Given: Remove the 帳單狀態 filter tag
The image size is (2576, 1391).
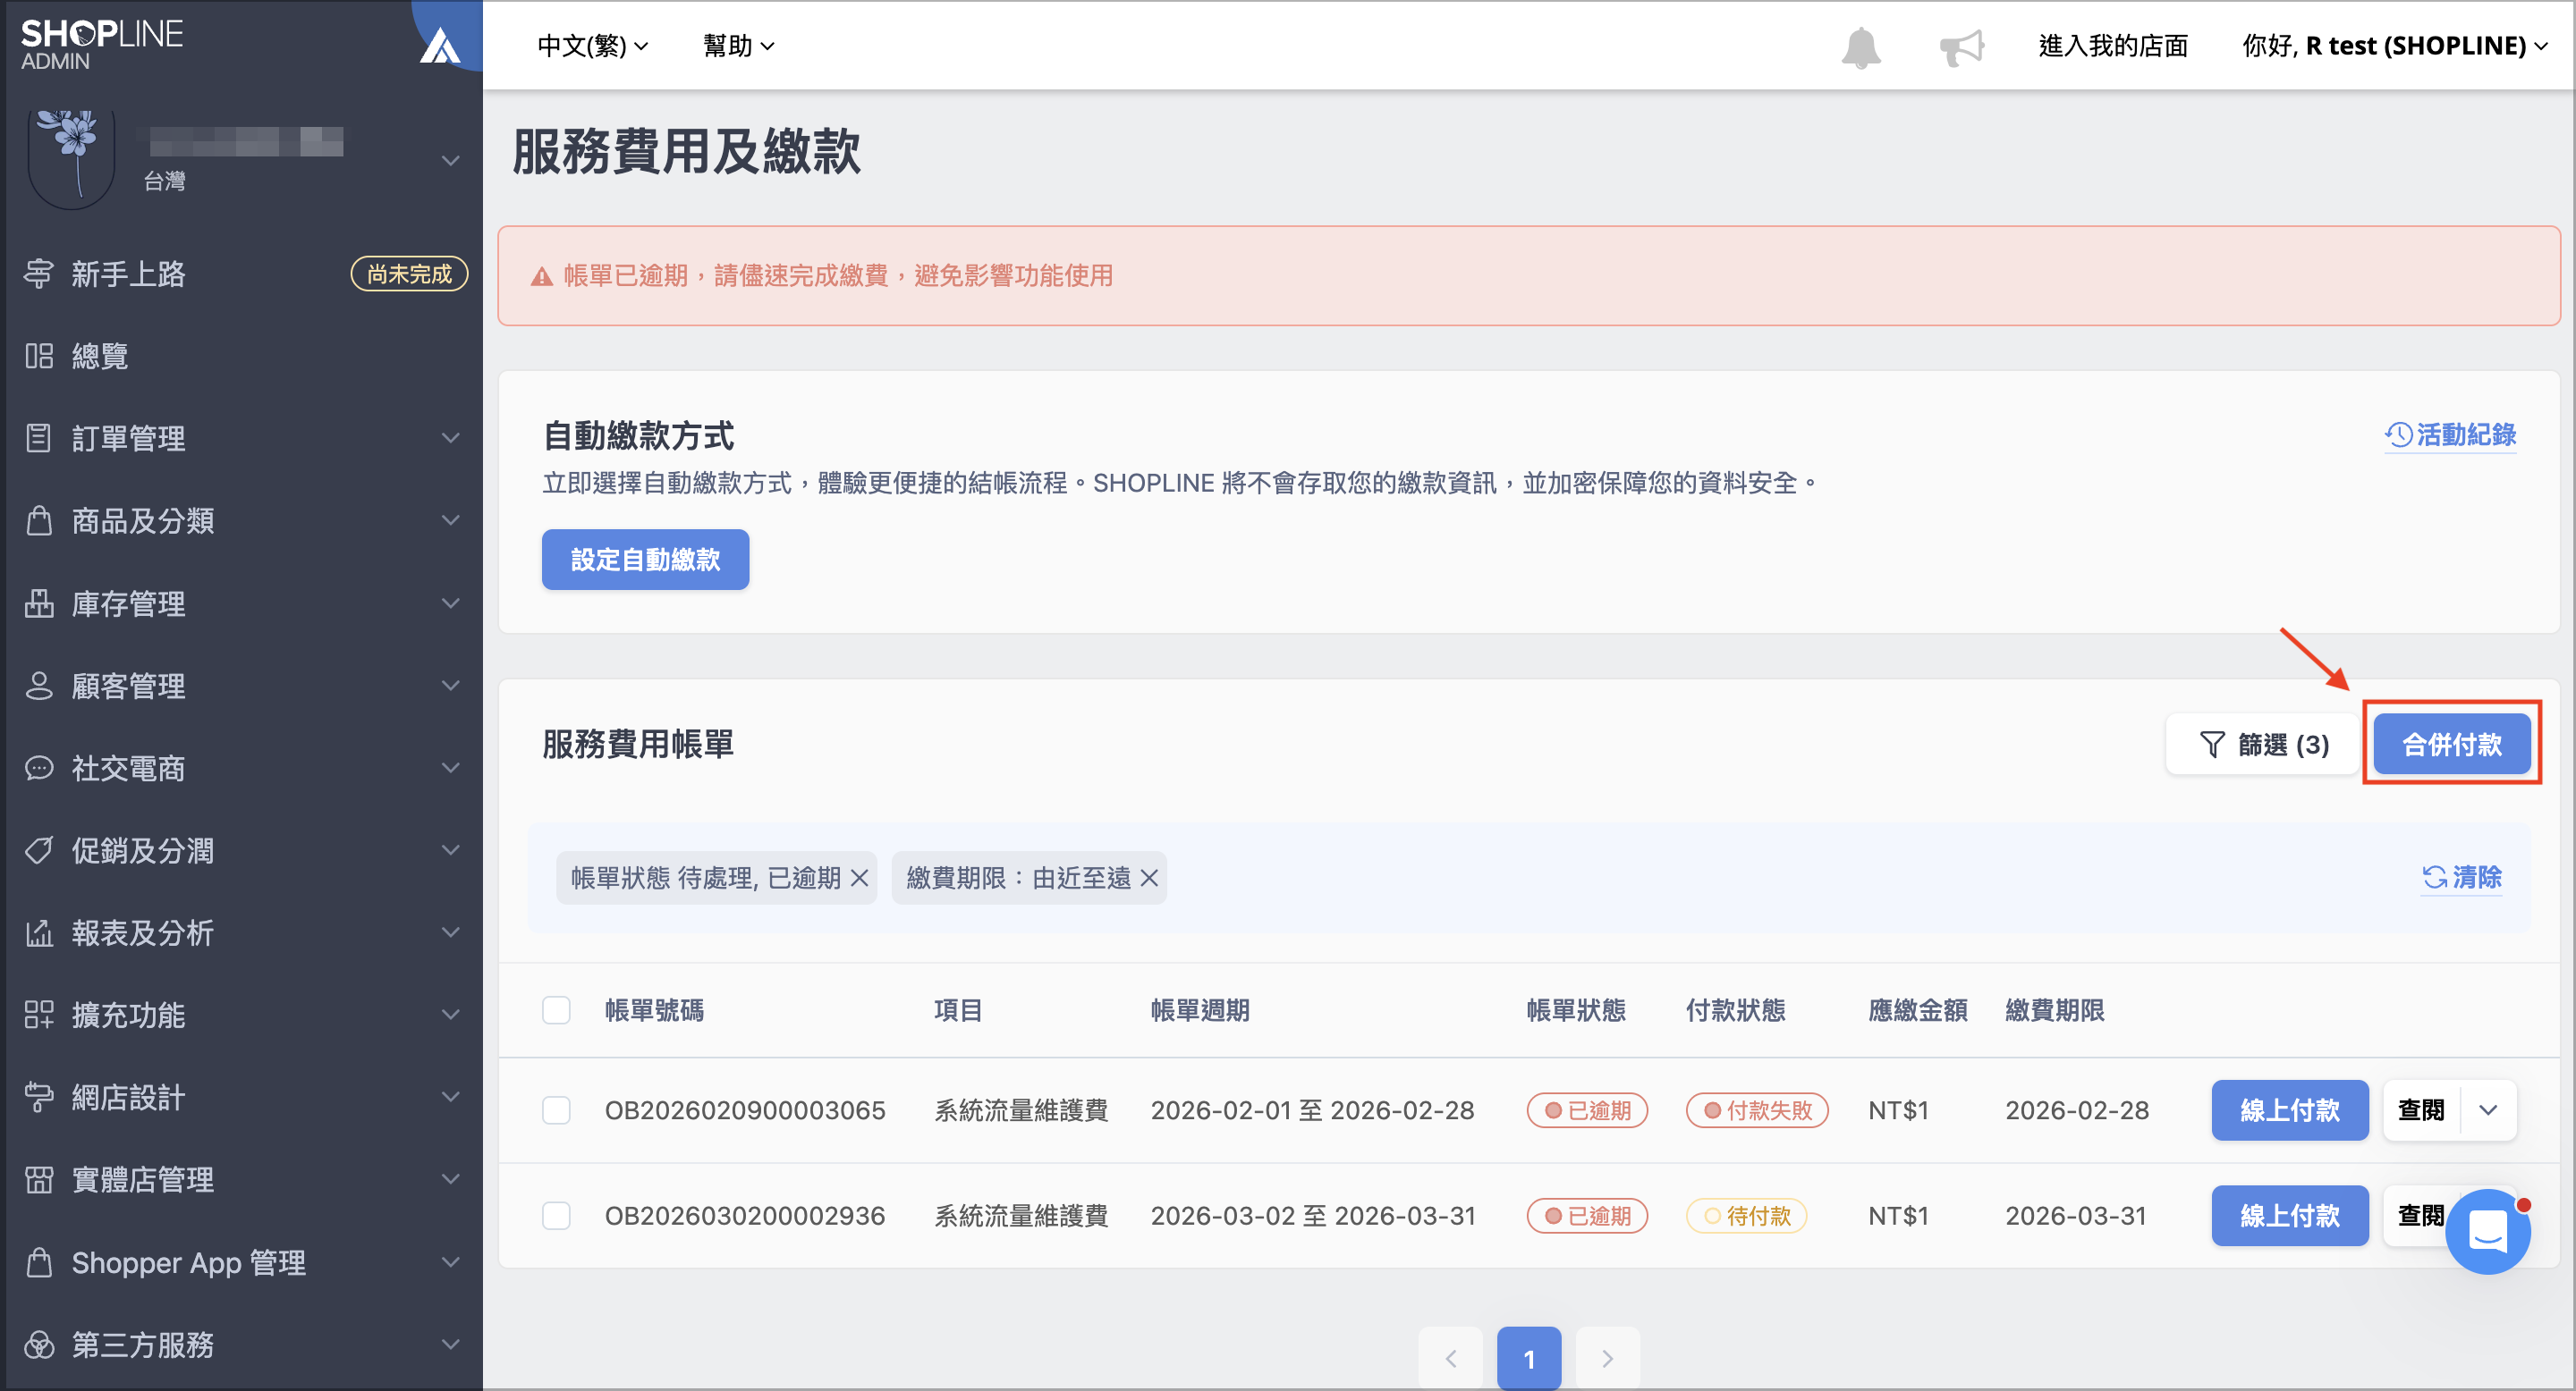Looking at the screenshot, I should [x=859, y=877].
